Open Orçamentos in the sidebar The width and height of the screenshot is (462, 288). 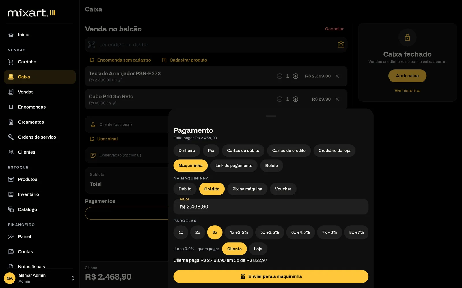coord(40,122)
